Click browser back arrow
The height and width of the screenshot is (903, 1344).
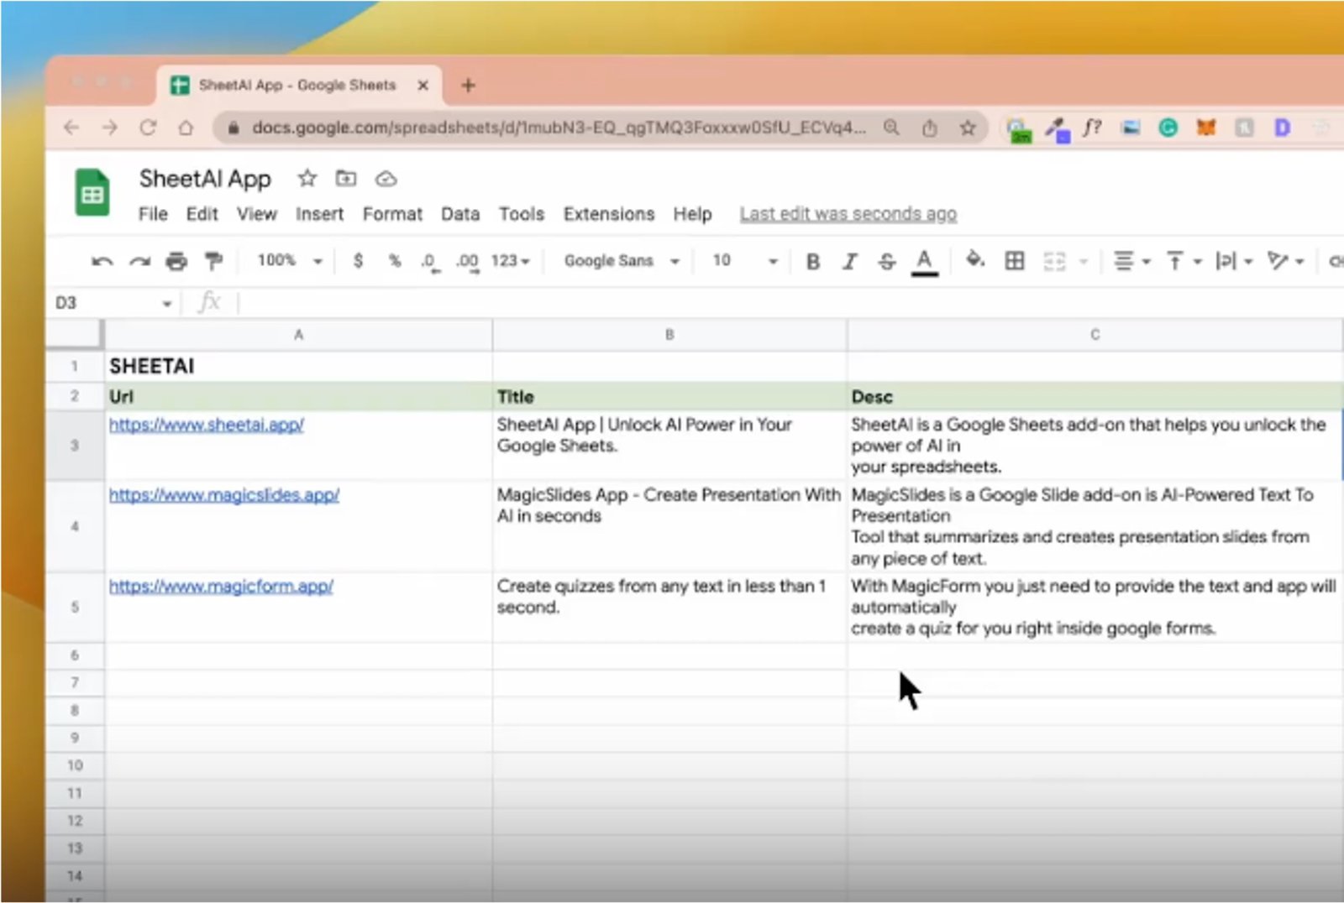(x=71, y=128)
